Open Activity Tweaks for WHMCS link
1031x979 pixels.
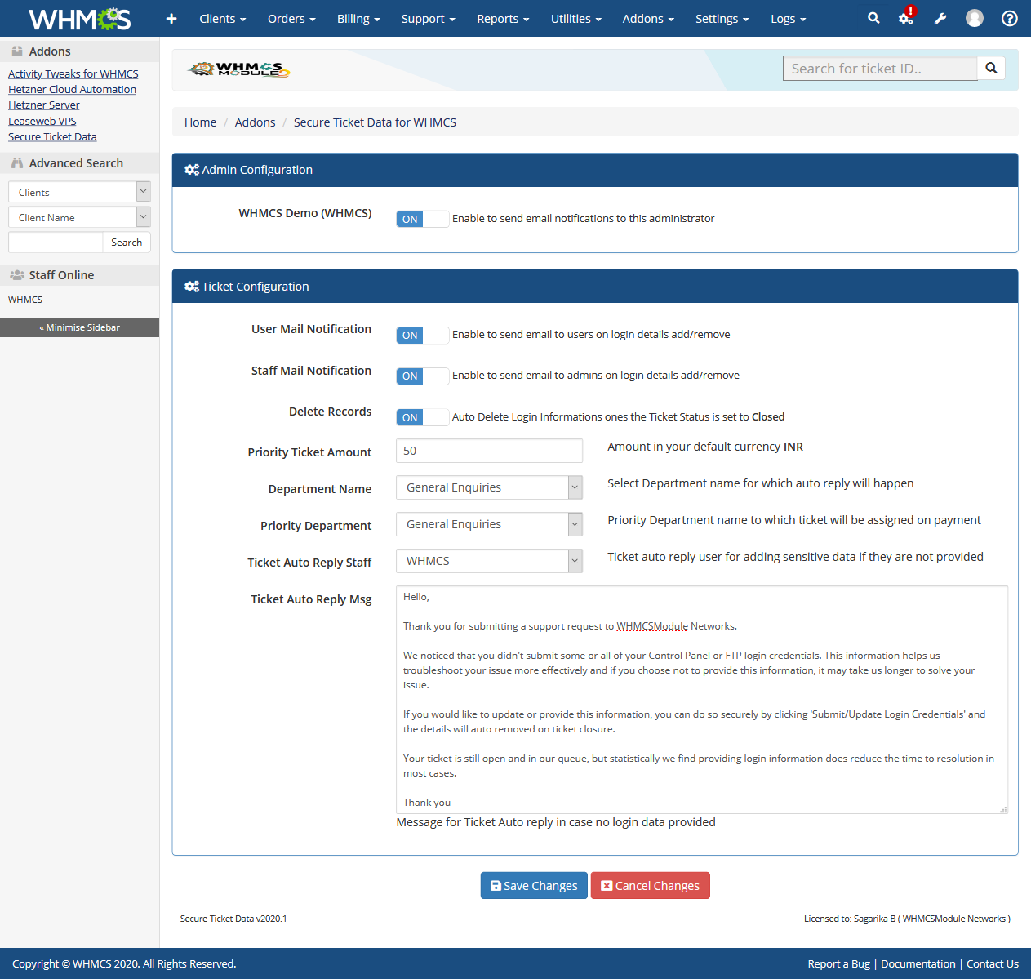[73, 73]
